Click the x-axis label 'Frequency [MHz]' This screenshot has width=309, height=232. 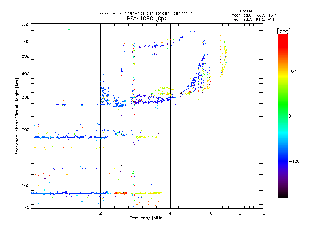tap(146, 218)
